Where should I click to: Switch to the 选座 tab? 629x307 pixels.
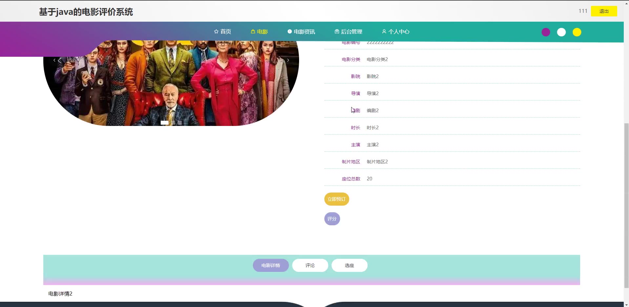click(350, 265)
